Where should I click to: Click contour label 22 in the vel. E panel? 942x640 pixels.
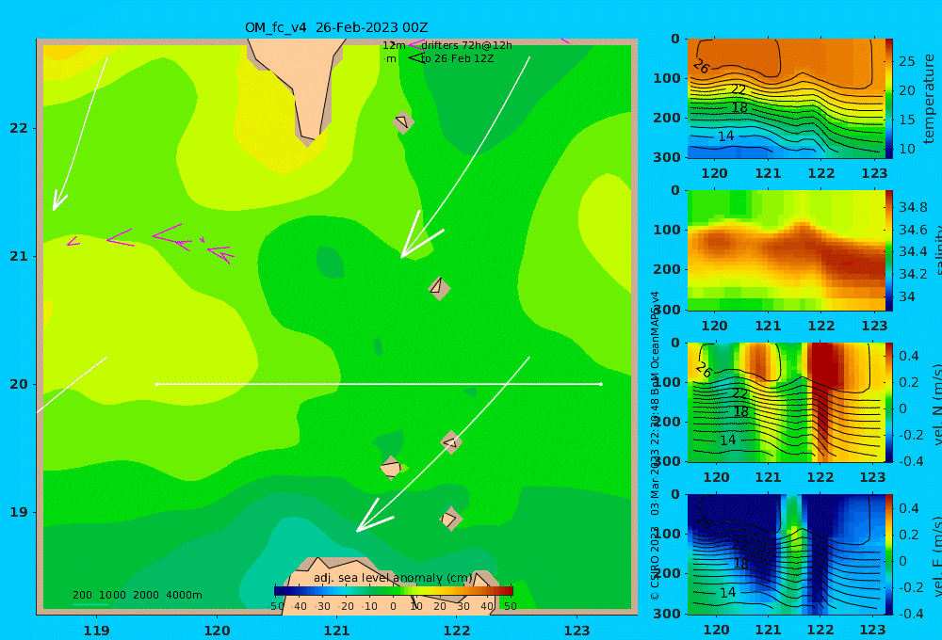click(739, 545)
